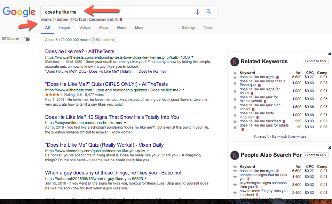The image size is (332, 204).
Task: Close the Related Keywords panel
Action: [330, 54]
